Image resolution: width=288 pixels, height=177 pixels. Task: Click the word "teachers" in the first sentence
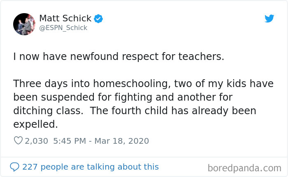pyautogui.click(x=203, y=57)
